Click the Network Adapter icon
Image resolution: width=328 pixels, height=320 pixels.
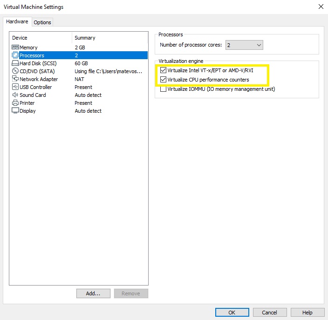15,79
